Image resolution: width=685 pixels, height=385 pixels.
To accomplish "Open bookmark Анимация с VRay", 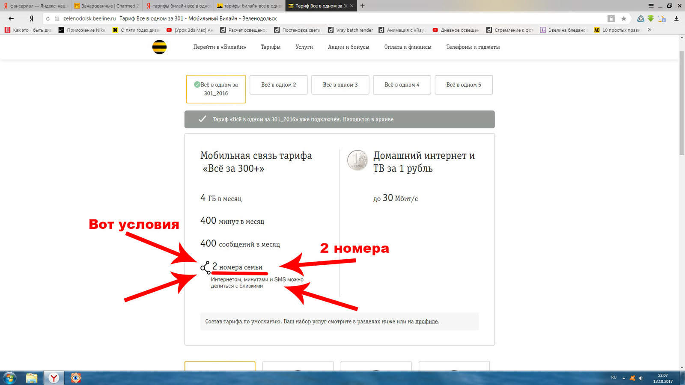I will (x=403, y=30).
